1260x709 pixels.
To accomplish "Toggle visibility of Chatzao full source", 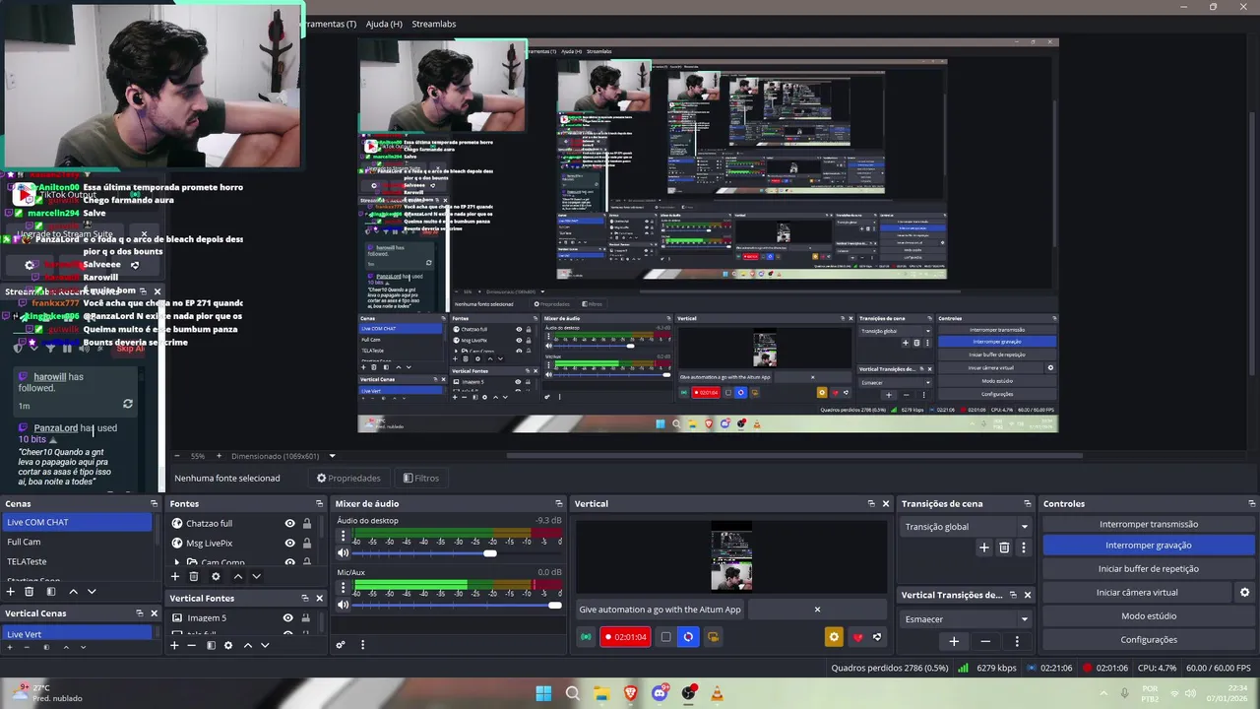I will (289, 524).
